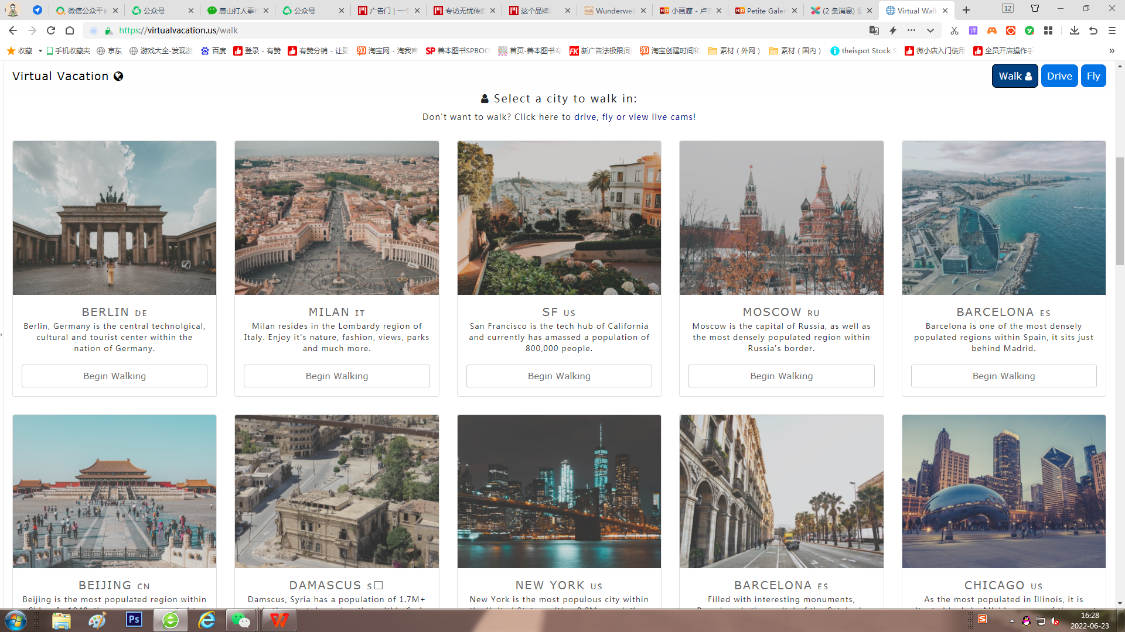The image size is (1125, 632).
Task: Switch to the Petite Galerie tab
Action: point(765,11)
